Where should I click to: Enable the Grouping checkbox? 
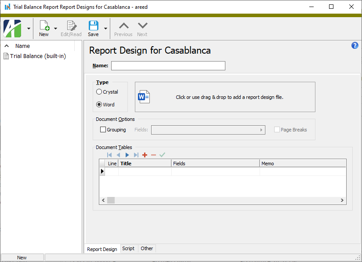click(103, 130)
